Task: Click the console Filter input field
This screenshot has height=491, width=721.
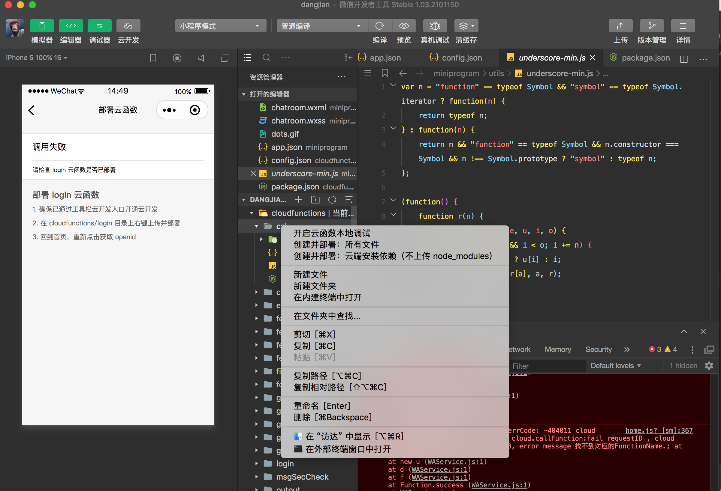Action: click(547, 366)
